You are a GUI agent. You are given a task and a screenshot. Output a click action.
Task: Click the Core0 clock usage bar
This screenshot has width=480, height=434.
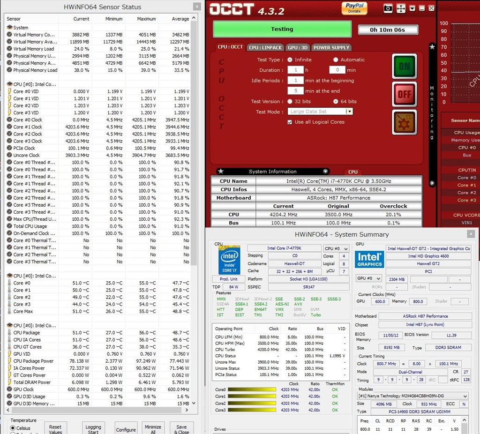coord(252,389)
